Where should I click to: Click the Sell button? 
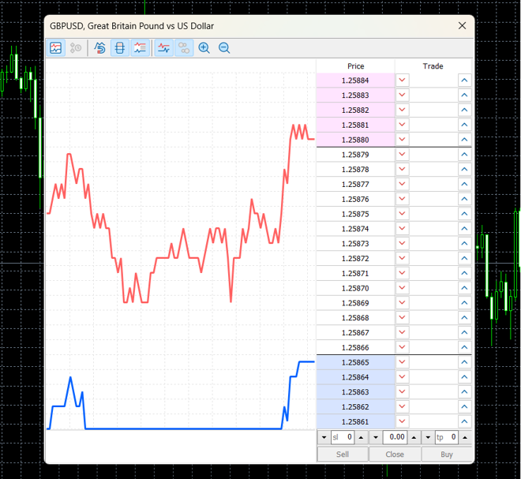(343, 454)
